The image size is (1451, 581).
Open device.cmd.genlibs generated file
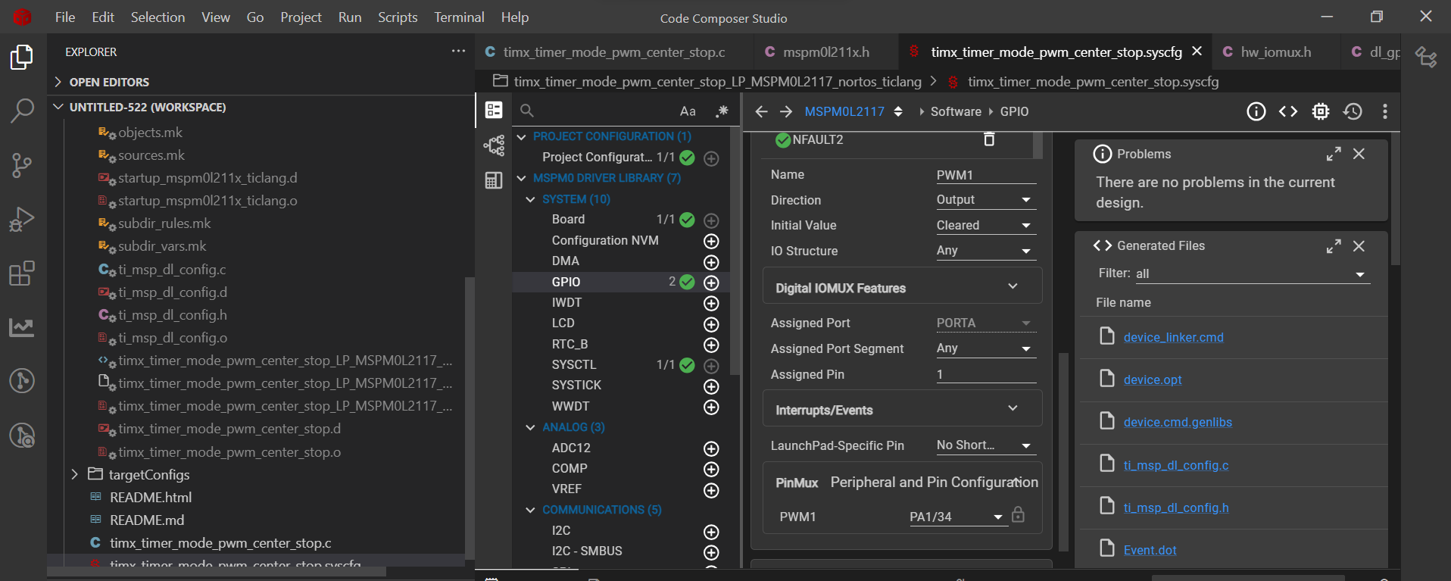coord(1178,422)
